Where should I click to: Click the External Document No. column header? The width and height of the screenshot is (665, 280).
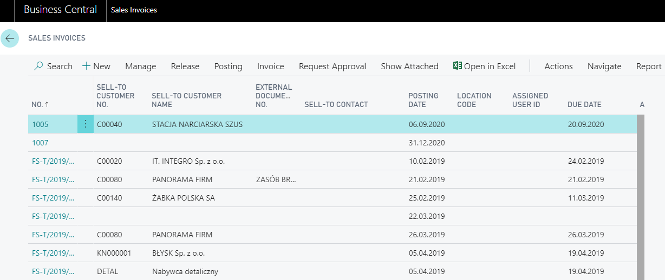tap(273, 96)
